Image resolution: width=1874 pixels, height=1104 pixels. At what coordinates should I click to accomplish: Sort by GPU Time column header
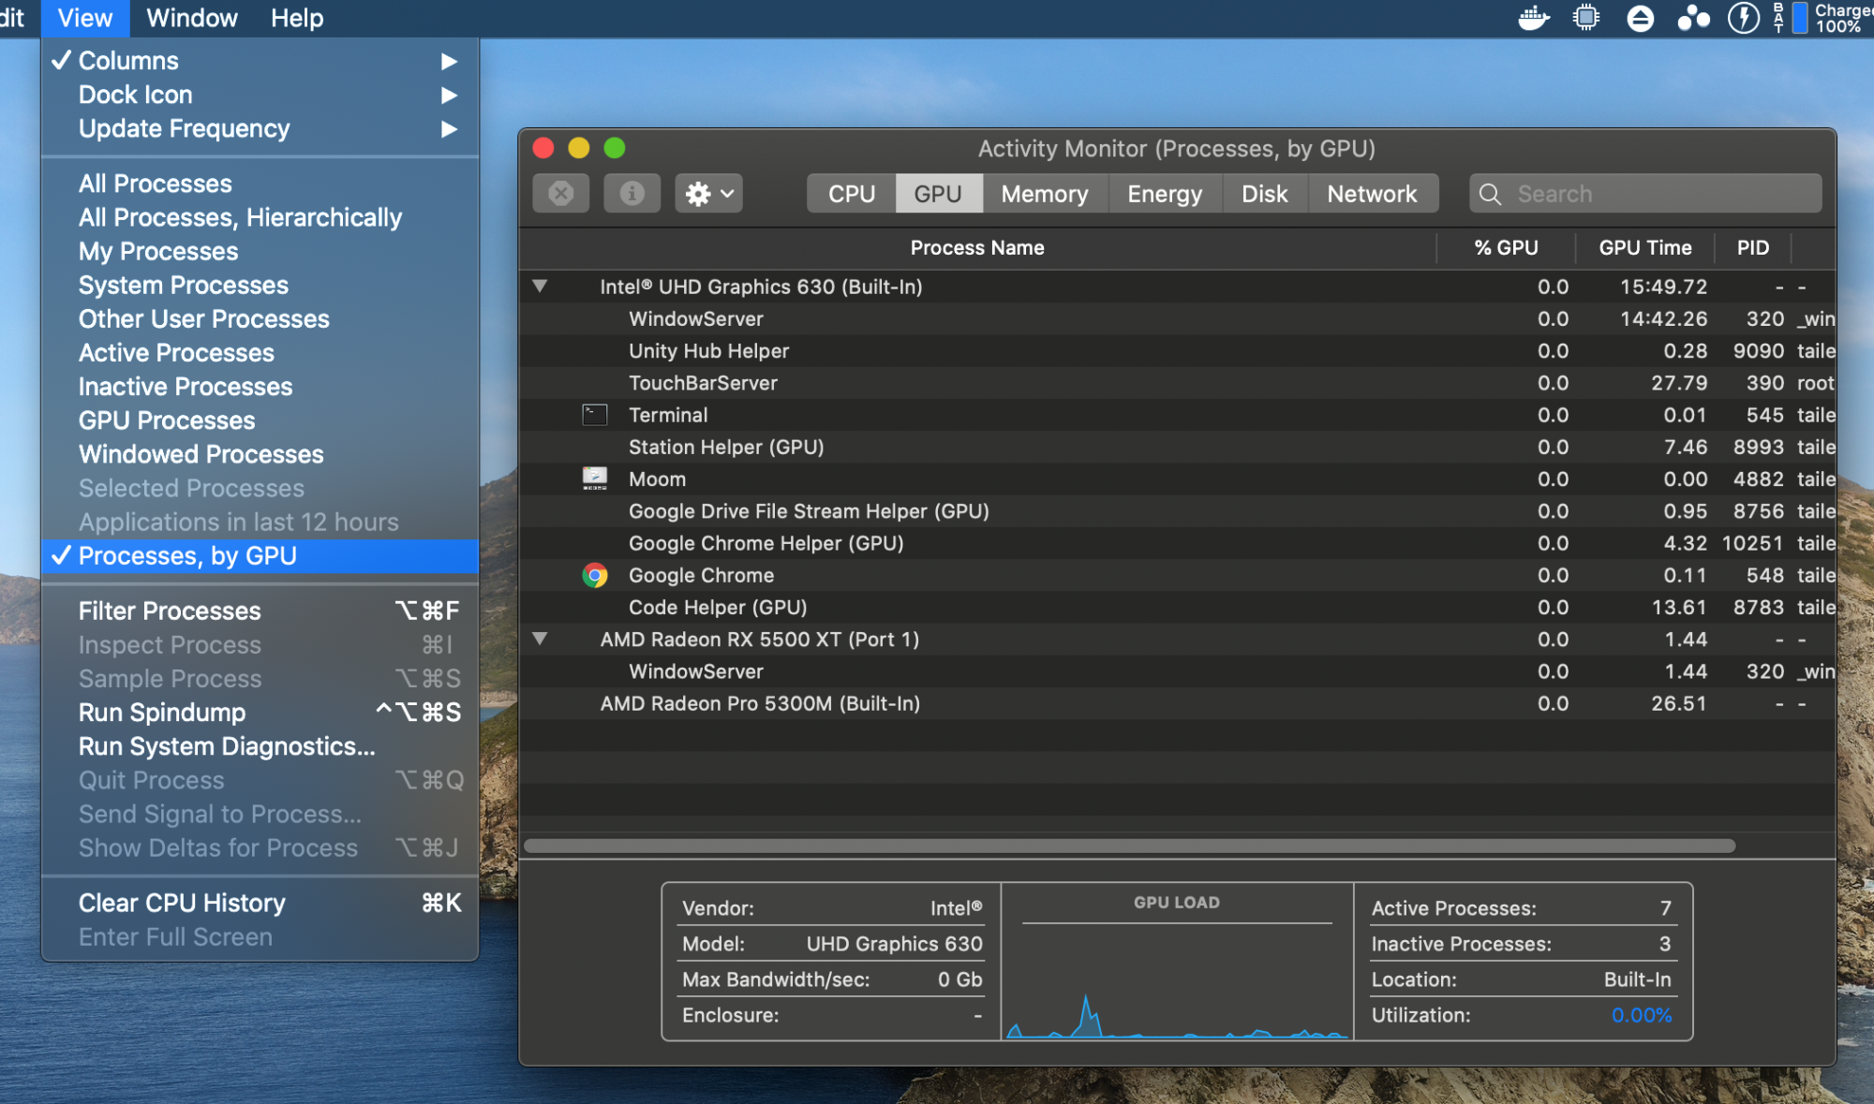(x=1644, y=247)
